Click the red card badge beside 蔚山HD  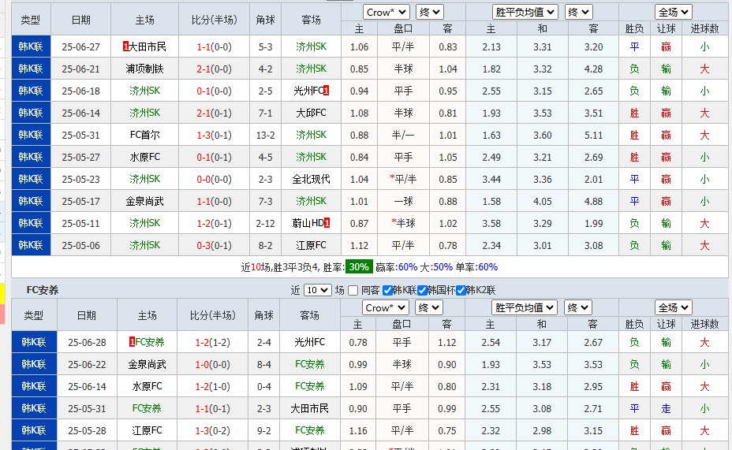click(x=327, y=223)
